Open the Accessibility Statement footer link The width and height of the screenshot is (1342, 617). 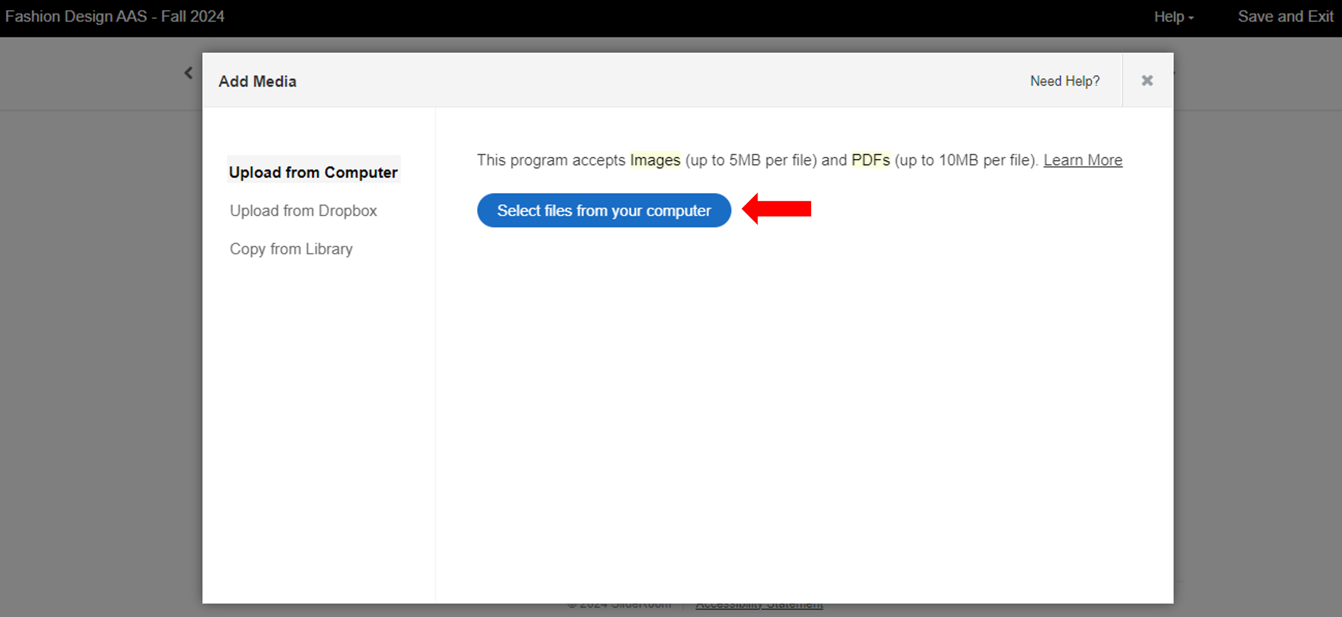click(x=759, y=606)
